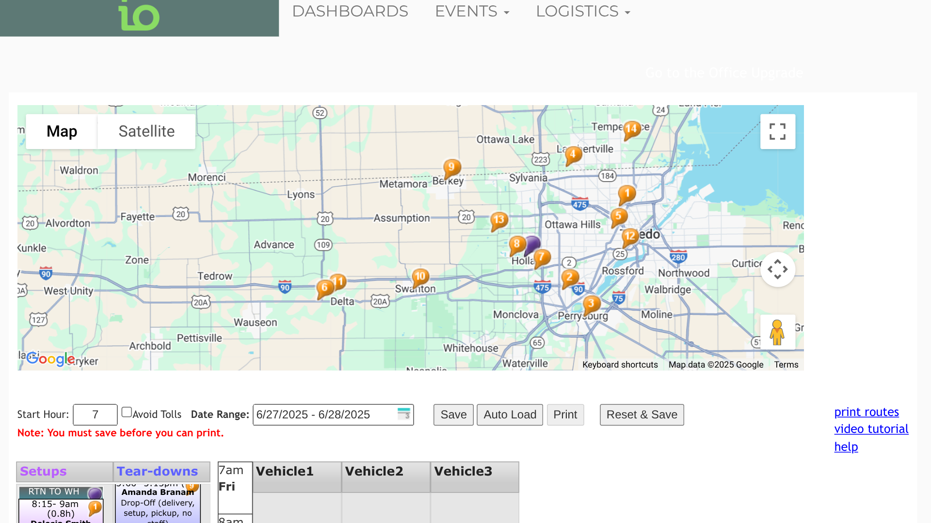This screenshot has width=931, height=523.
Task: Open the date range calendar icon
Action: [x=403, y=414]
